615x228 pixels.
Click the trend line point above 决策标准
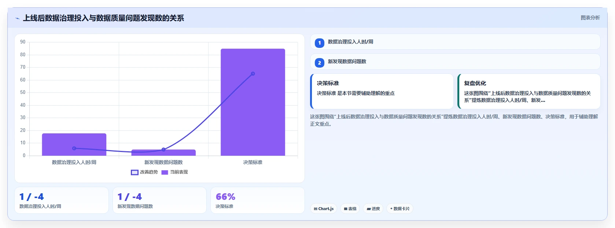[x=253, y=74]
